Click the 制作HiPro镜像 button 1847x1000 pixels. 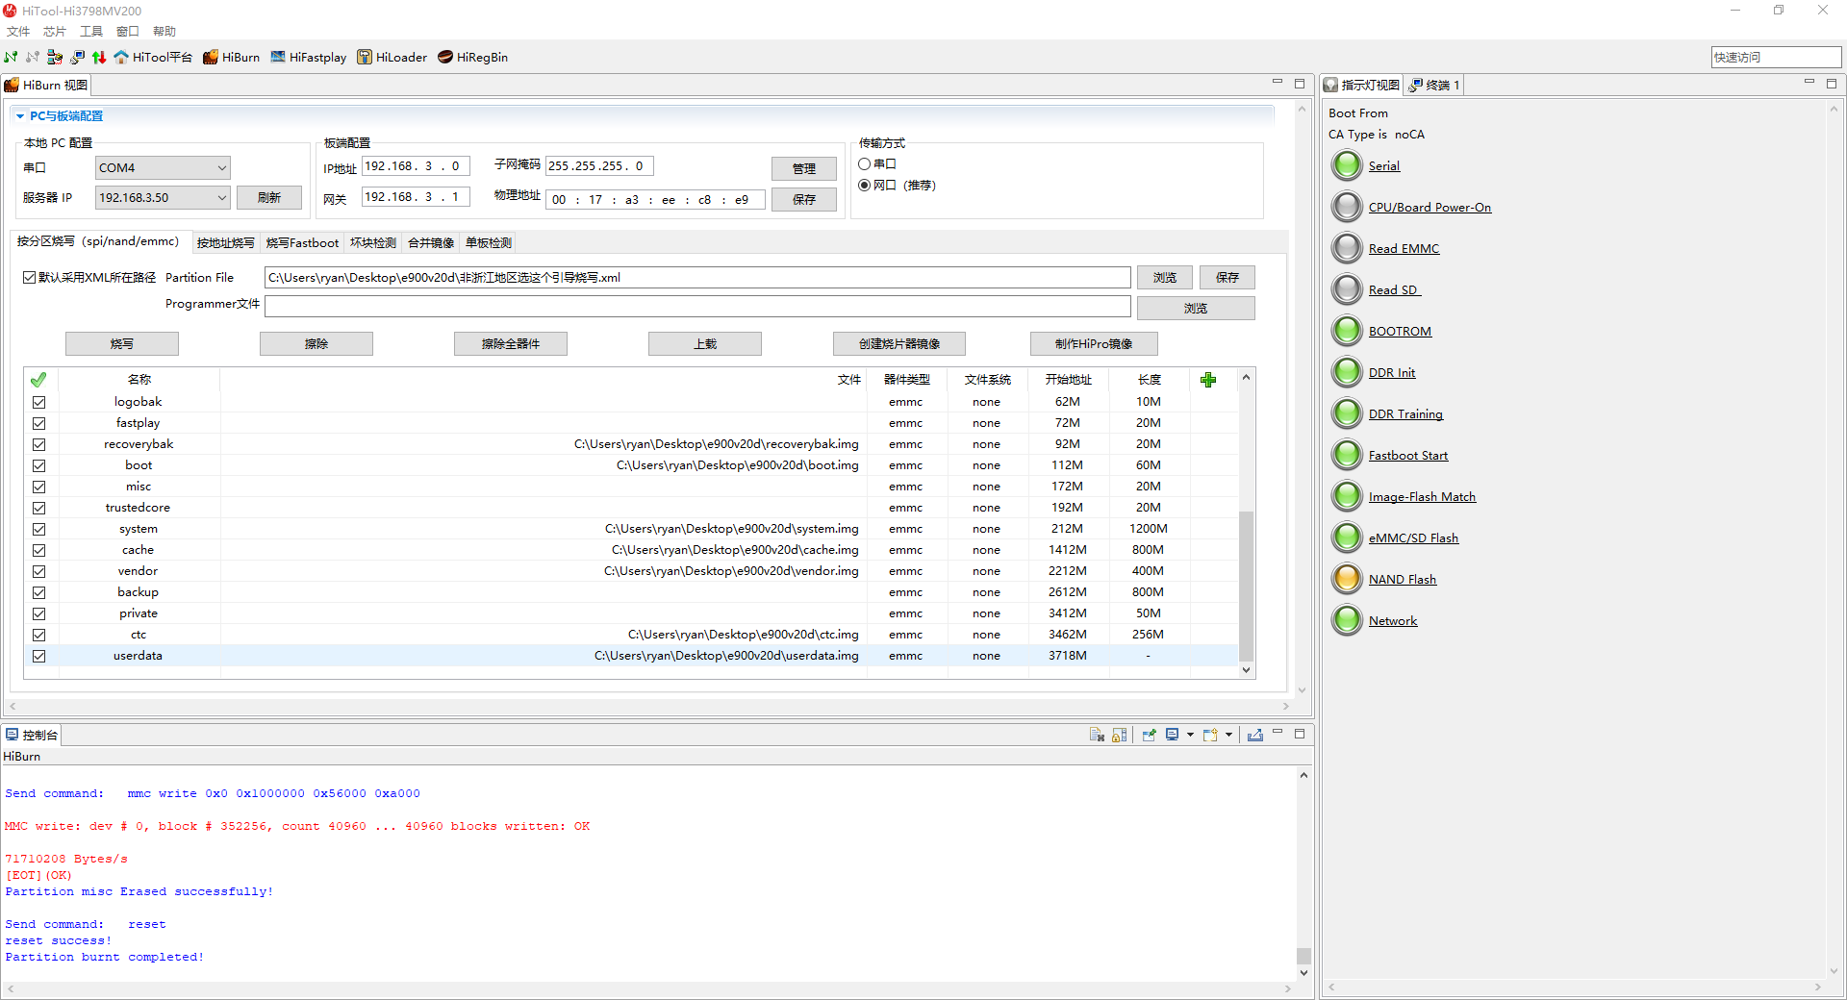[1094, 344]
